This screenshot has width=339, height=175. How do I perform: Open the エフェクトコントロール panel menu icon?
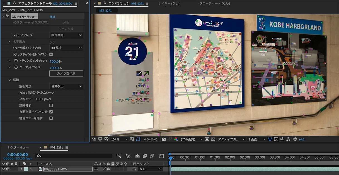[x=76, y=4]
